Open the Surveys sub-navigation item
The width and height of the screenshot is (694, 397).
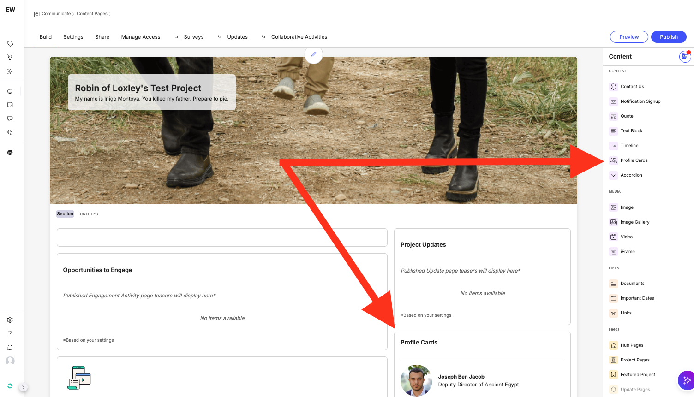coord(193,37)
